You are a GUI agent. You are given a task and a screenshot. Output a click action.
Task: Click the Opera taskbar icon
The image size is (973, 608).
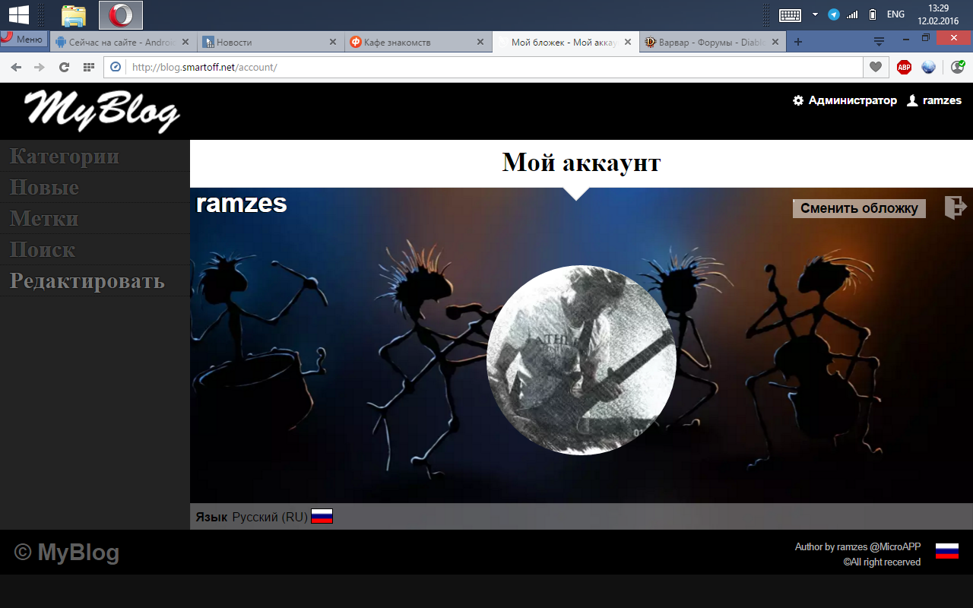pyautogui.click(x=120, y=15)
